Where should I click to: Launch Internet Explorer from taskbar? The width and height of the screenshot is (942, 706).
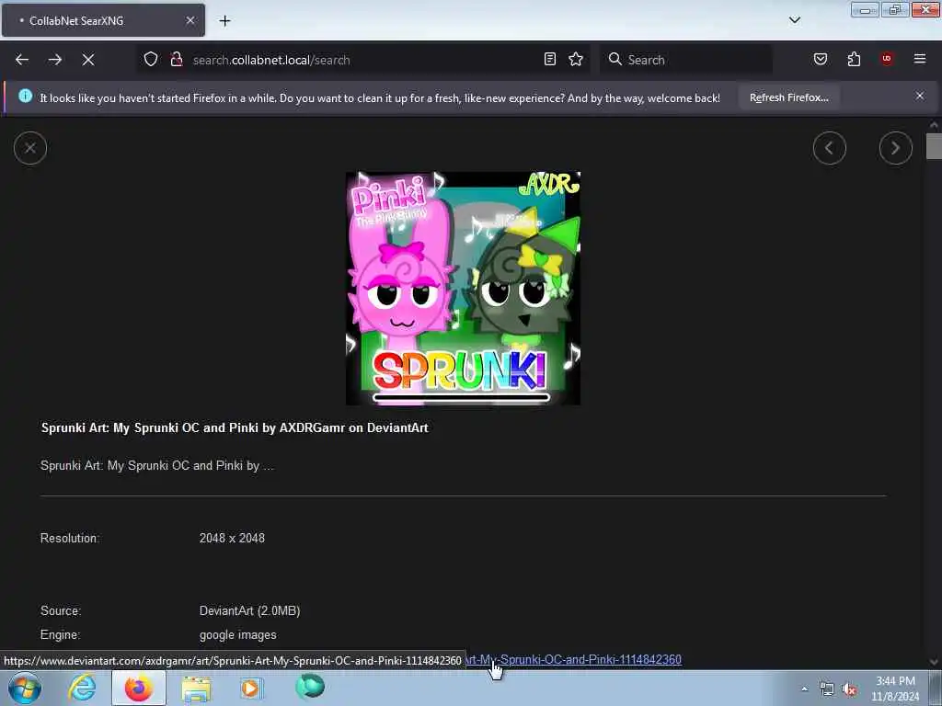tap(82, 688)
